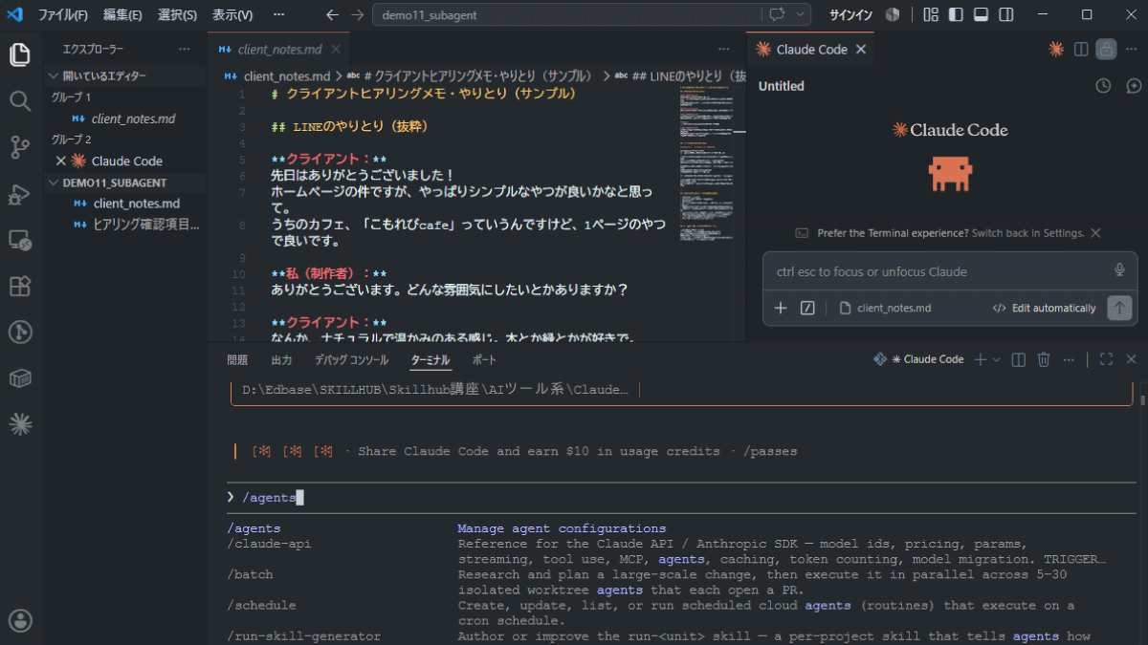Screen dimensions: 1148x645
Task: Switch to the ポート panel tab
Action: coord(484,360)
